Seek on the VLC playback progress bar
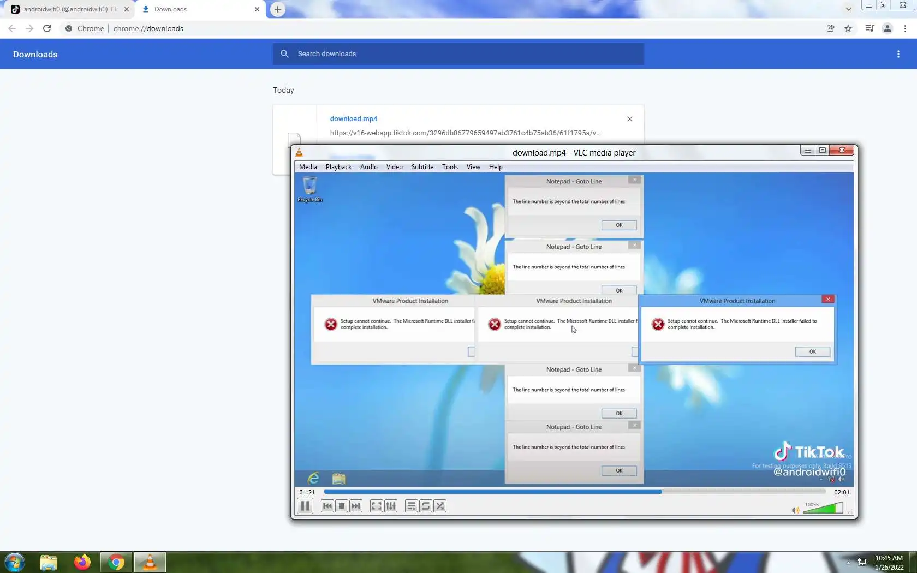917x573 pixels. coord(574,492)
